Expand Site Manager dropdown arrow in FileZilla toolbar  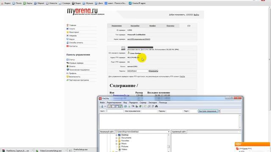pos(105,106)
